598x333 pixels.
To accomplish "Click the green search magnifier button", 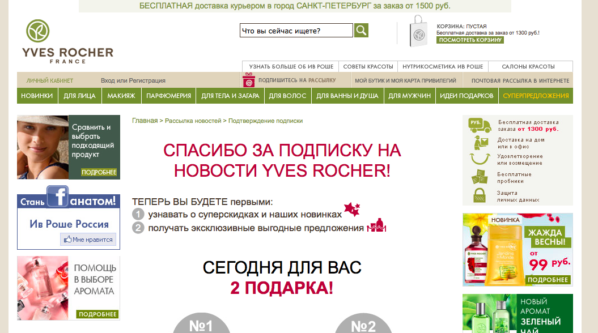I will point(361,30).
